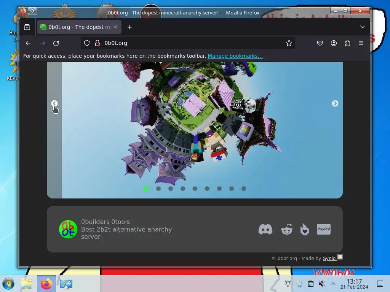The height and width of the screenshot is (292, 390).
Task: Open the Manage bookmarks link
Action: pos(235,56)
